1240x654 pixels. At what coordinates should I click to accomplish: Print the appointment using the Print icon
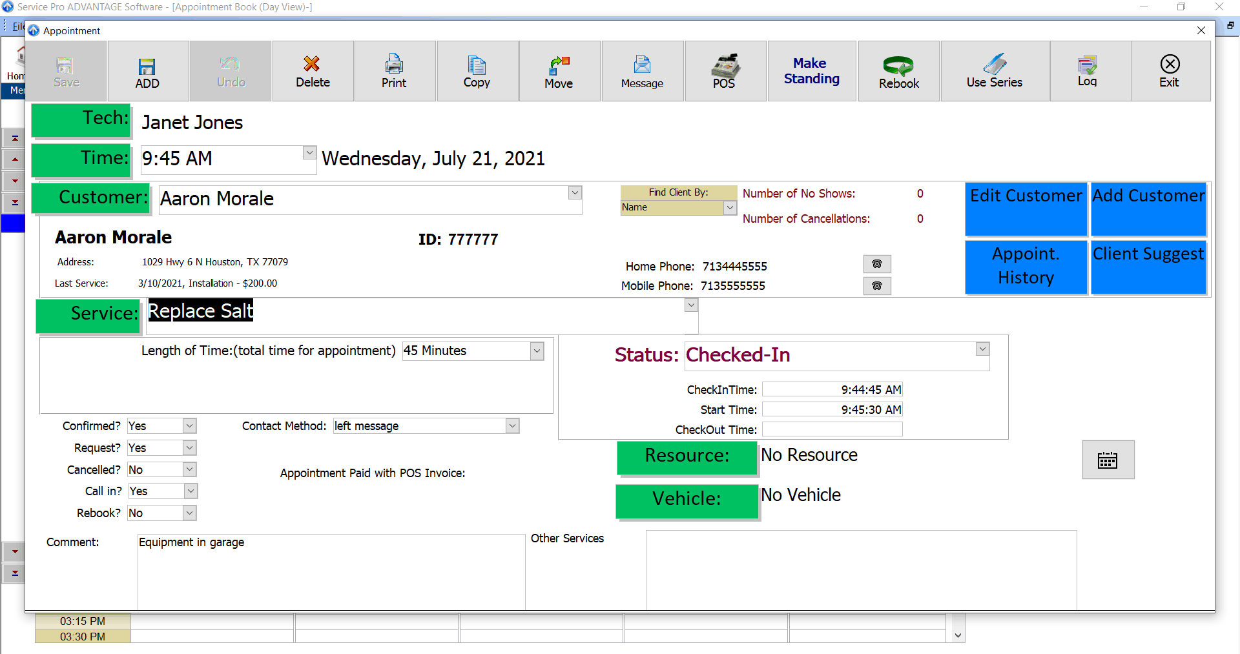(394, 72)
